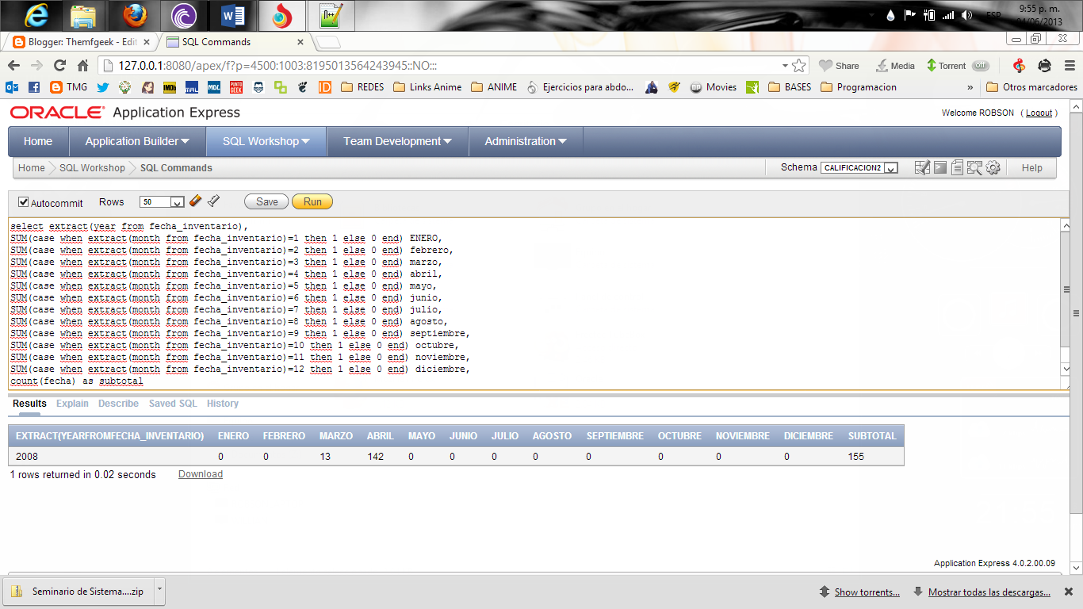The image size is (1083, 609).
Task: Select the Query Builder magnifier icon
Action: click(x=974, y=167)
